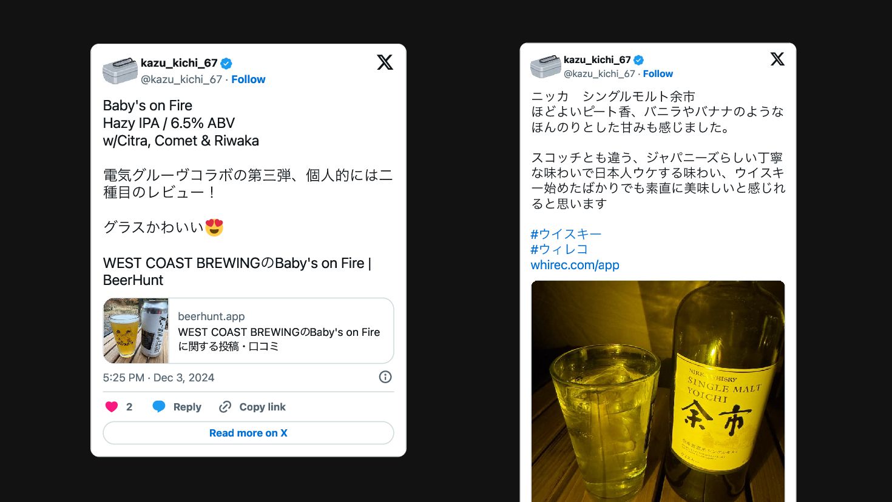Open the #ウィレコ hashtag
Screen dimensions: 892x502
click(x=559, y=249)
